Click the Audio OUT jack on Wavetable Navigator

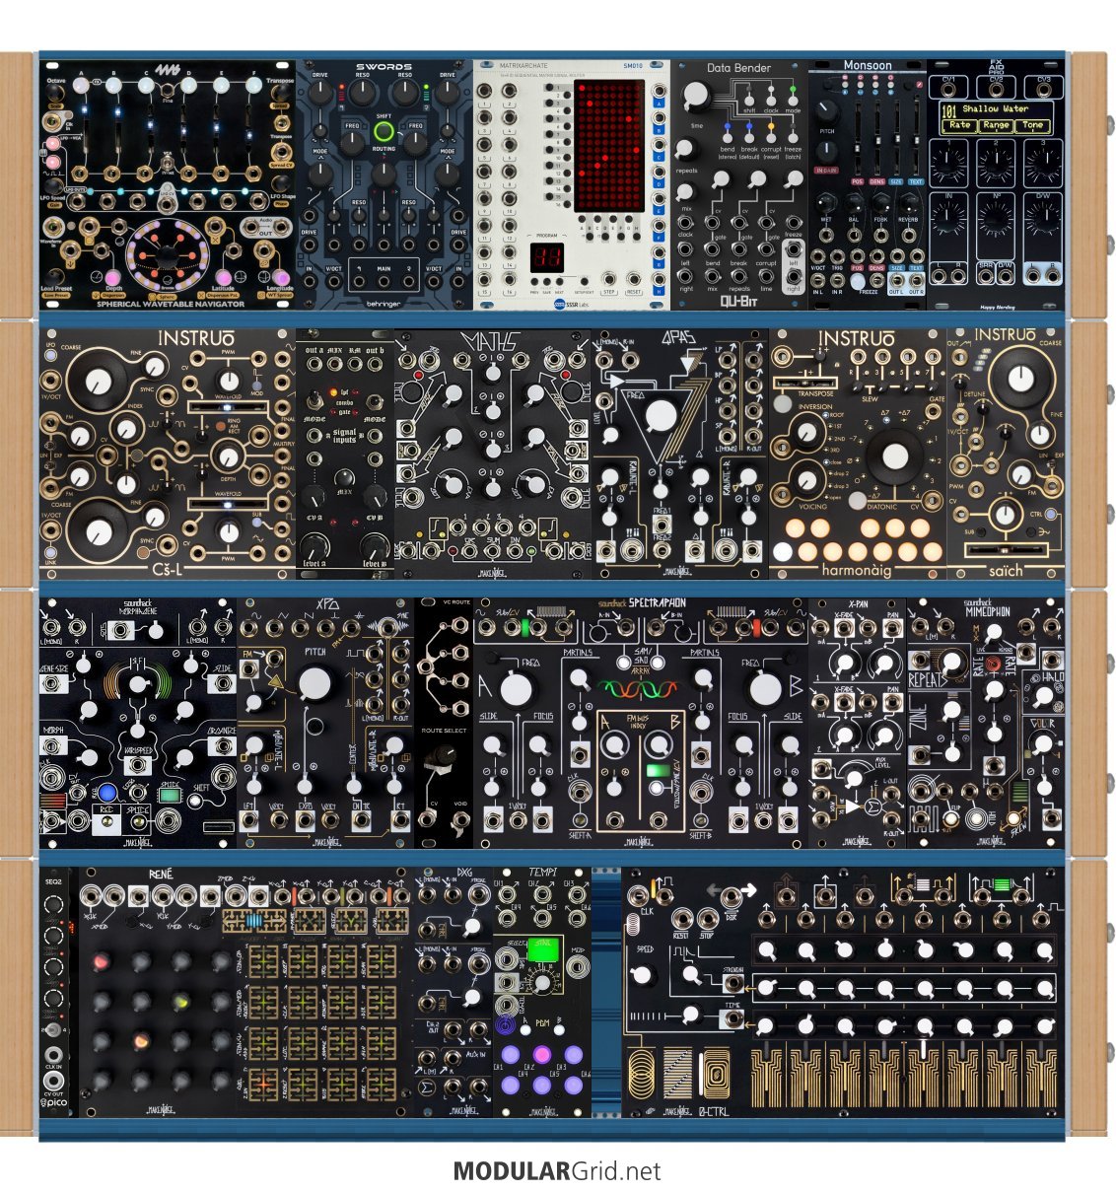point(267,230)
